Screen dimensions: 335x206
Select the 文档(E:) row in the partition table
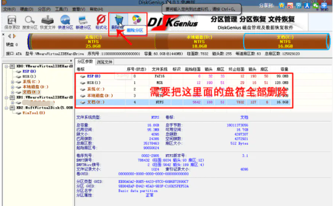[183, 102]
